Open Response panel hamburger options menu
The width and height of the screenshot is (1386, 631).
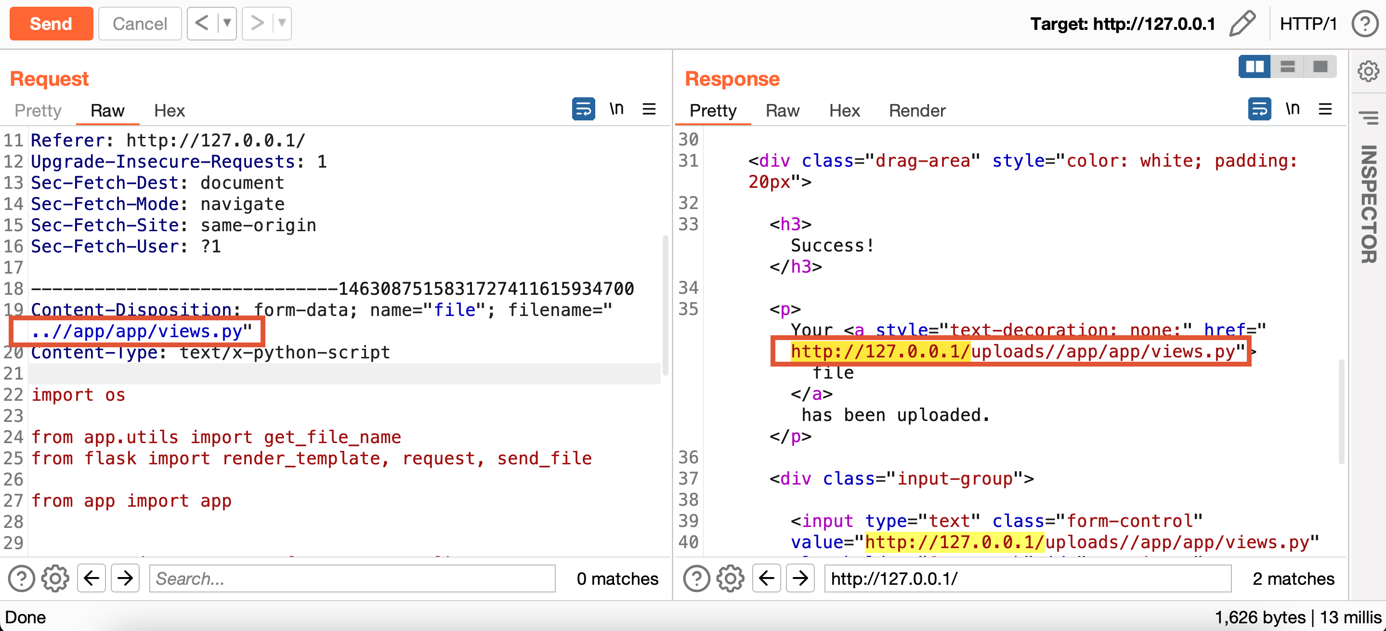[x=1325, y=109]
